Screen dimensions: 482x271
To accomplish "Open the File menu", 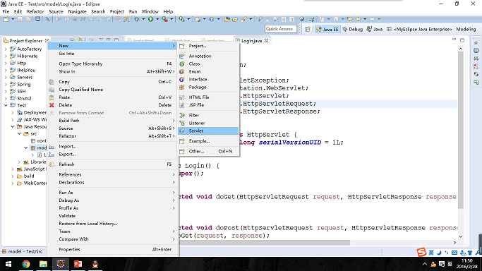I will [6, 12].
